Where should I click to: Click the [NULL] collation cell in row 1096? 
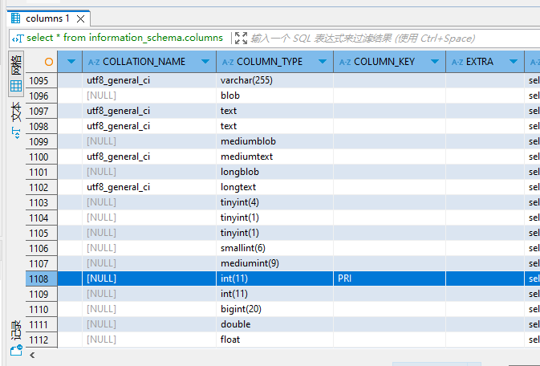point(149,96)
